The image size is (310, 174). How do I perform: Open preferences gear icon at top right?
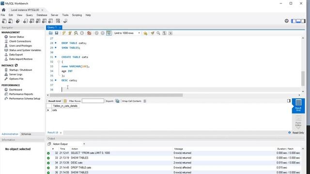(286, 21)
